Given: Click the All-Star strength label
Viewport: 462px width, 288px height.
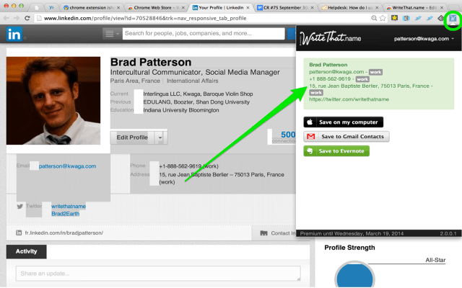Looking at the screenshot, I should (x=435, y=260).
